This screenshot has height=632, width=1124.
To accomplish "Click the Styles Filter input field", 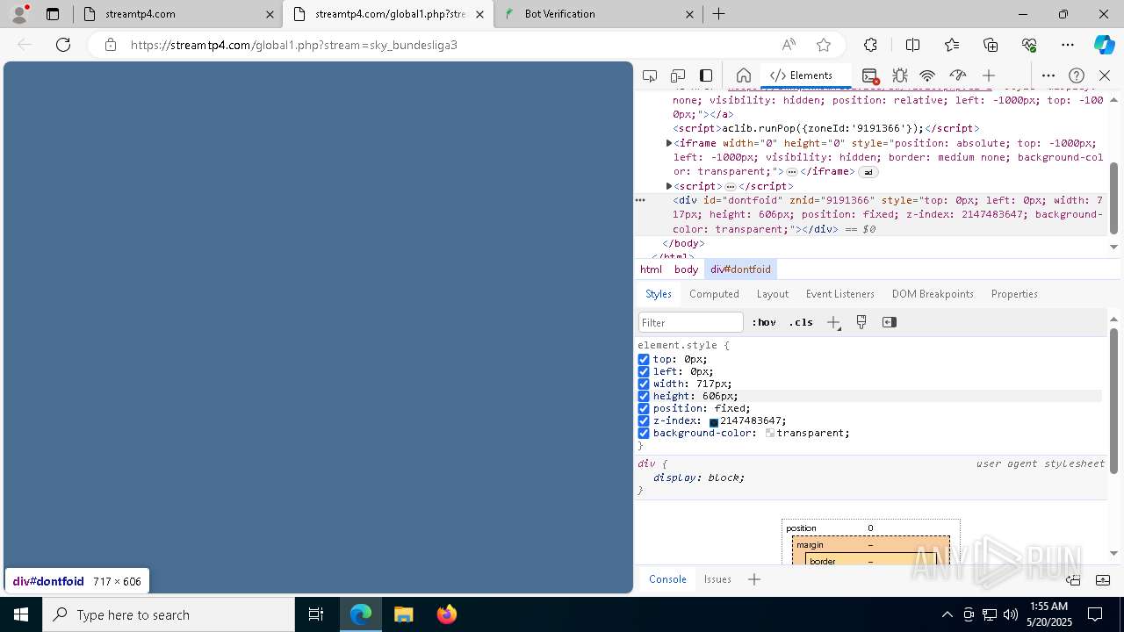I will pos(691,322).
